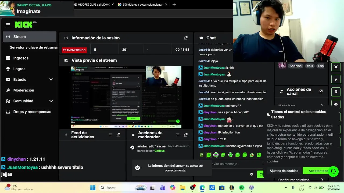This screenshot has width=344, height=193.
Task: Click the TRANSMITIENDO live badge
Action: [x=74, y=50]
